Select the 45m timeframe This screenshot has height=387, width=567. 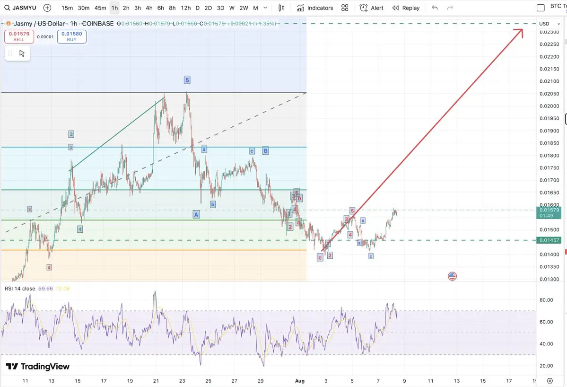(100, 8)
